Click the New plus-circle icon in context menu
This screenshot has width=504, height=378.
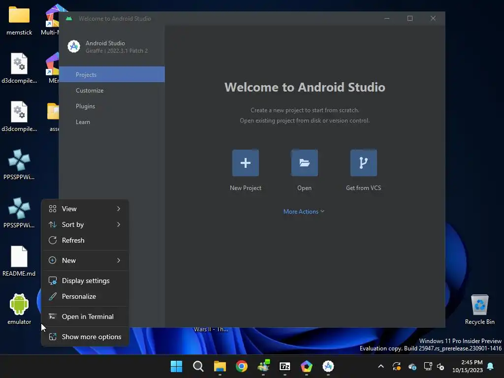(52, 260)
